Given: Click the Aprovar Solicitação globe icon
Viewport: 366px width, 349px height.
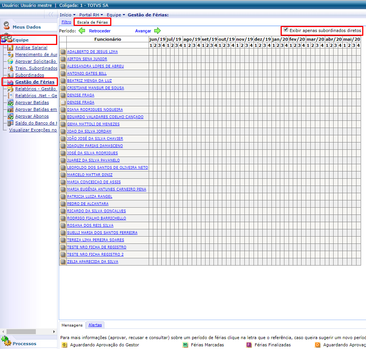Looking at the screenshot, I should click(10, 61).
